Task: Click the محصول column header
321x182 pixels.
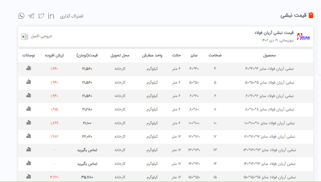Action: coord(269,55)
